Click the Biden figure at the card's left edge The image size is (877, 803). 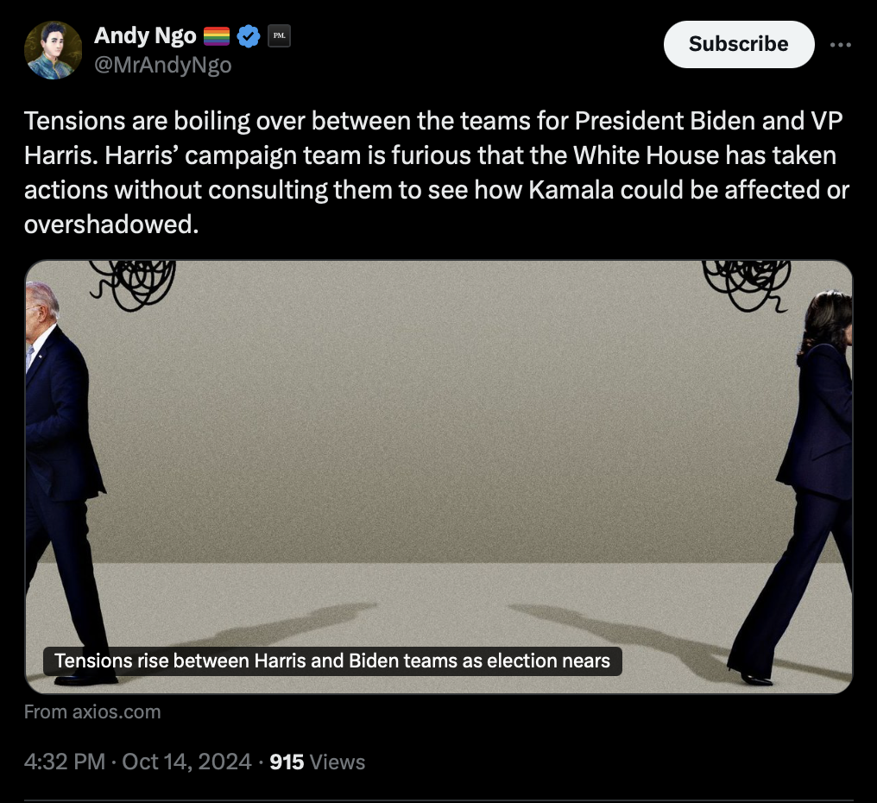point(59,449)
